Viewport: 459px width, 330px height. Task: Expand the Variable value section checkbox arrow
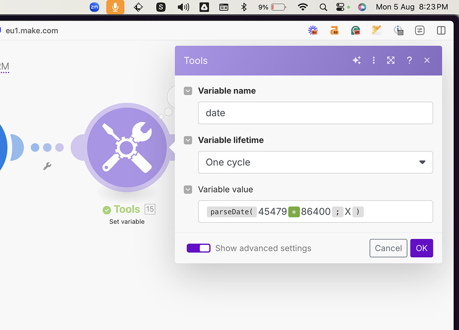tap(188, 189)
